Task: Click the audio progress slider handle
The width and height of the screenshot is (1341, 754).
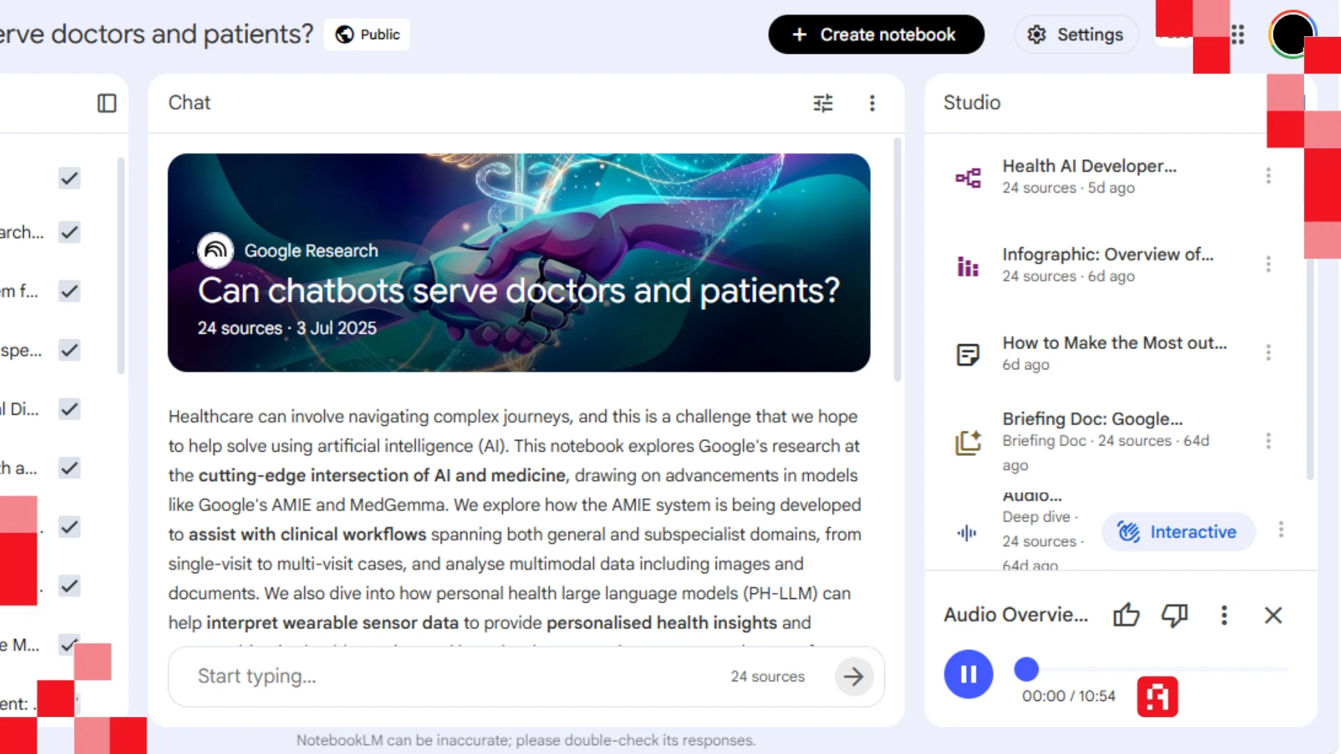Action: [x=1026, y=669]
